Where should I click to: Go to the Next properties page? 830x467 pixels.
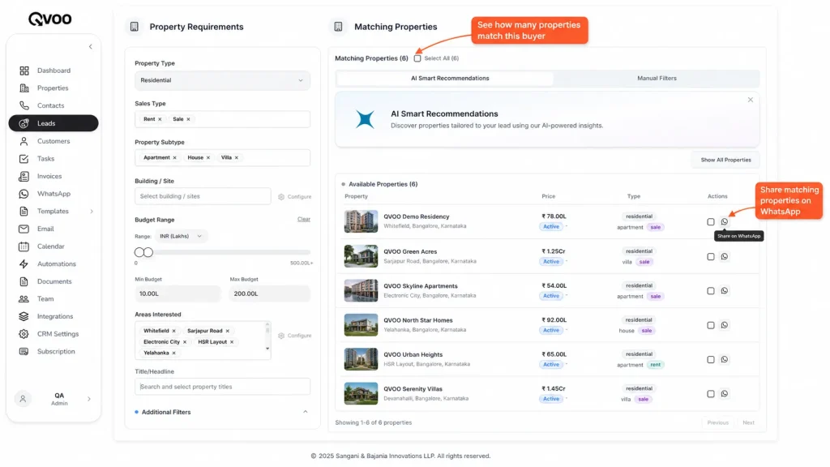pos(748,422)
